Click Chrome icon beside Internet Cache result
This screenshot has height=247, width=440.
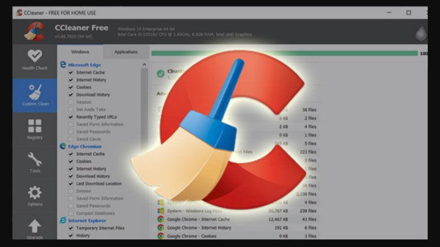(161, 219)
